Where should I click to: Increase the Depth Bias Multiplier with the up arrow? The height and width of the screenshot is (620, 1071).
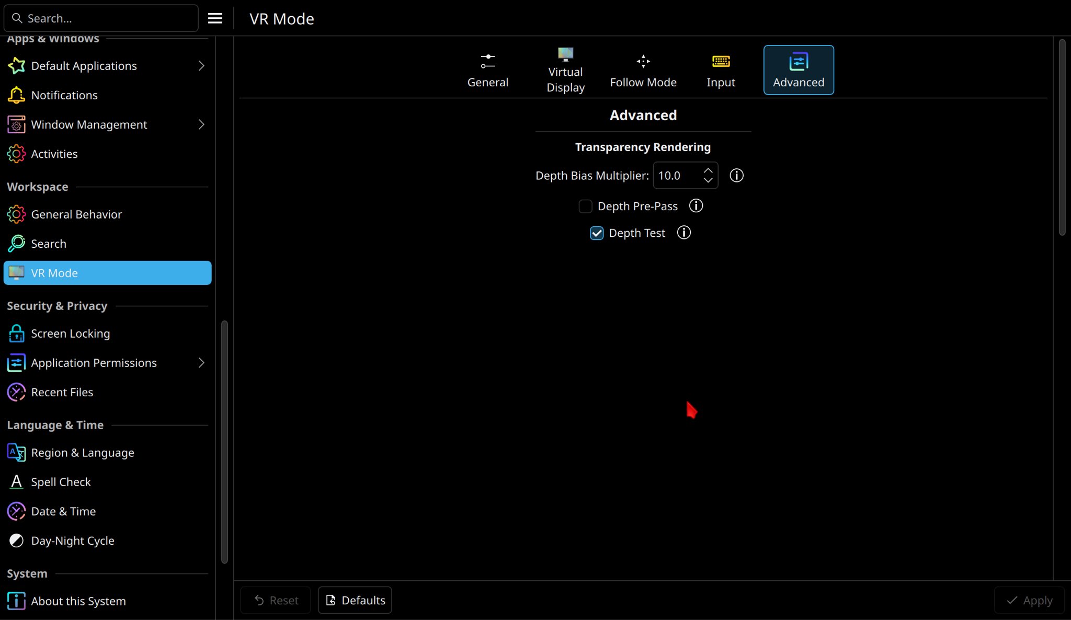[x=708, y=170]
